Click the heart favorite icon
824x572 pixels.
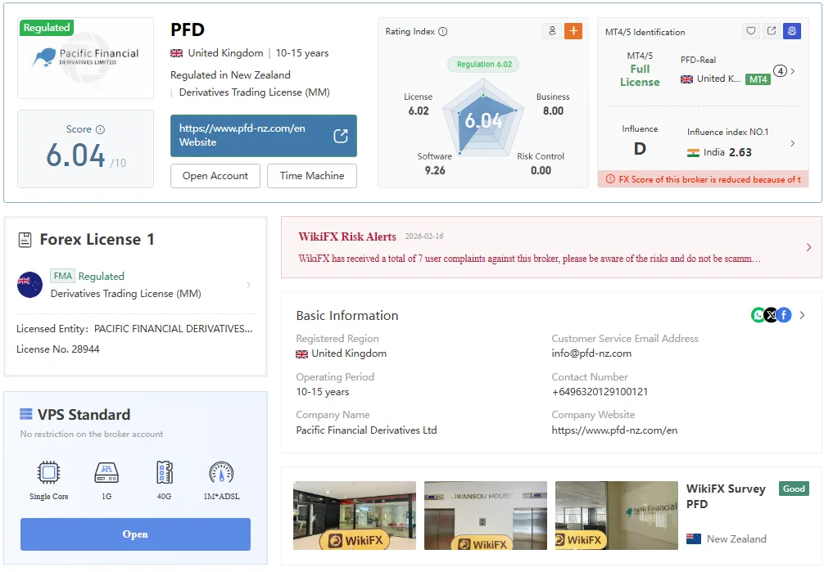point(751,31)
